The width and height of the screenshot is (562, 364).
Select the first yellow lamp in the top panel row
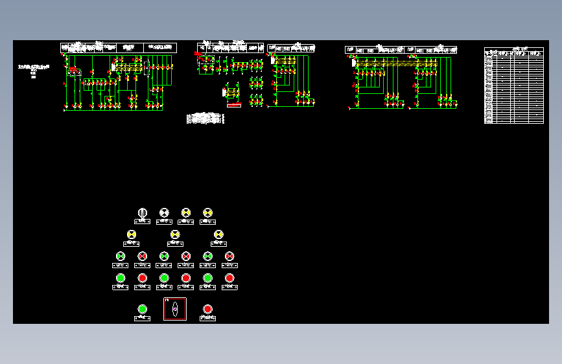(x=185, y=213)
